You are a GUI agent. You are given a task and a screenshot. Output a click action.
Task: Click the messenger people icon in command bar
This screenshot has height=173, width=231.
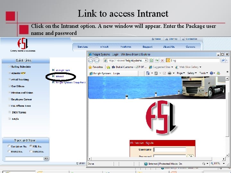click(218, 73)
